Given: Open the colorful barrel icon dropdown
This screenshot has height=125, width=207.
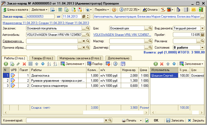Looking at the screenshot, I should click(170, 10).
